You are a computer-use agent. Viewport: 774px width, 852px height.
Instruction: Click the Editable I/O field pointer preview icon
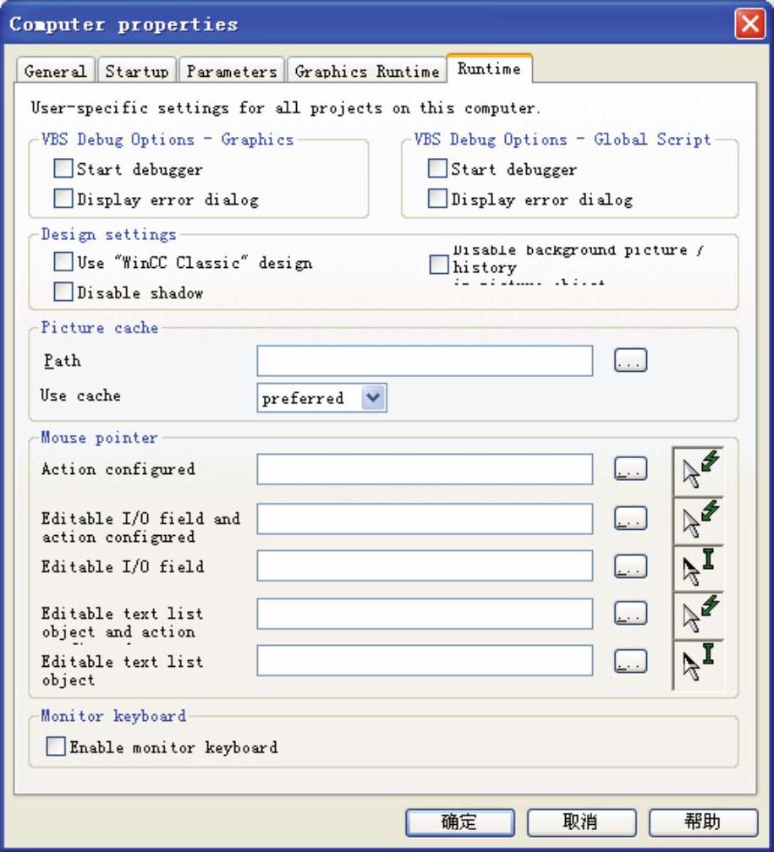(699, 568)
